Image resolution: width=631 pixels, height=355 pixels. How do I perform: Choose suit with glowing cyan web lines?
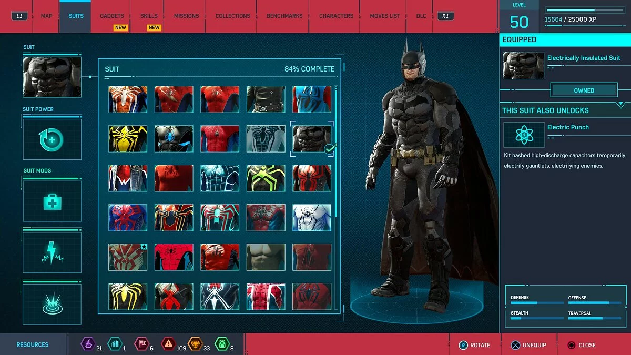pyautogui.click(x=220, y=178)
